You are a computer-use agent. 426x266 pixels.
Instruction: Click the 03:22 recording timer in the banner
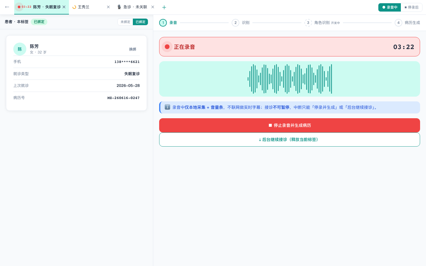tap(404, 47)
